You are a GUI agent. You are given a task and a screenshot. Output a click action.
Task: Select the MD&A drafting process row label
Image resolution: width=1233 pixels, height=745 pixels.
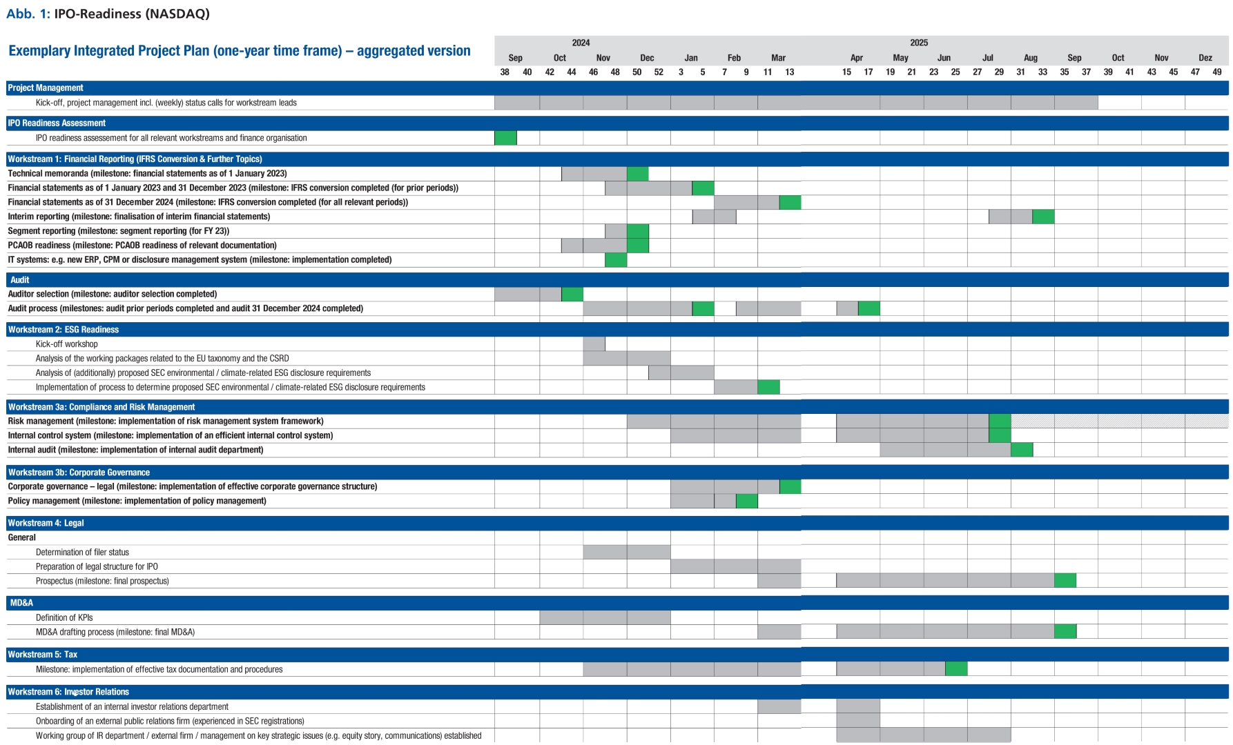(x=115, y=633)
